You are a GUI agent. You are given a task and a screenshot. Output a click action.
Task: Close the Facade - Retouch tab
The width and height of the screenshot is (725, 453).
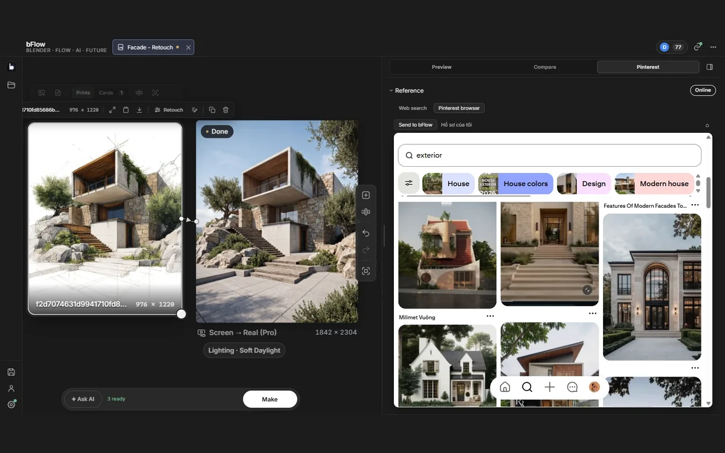point(188,47)
